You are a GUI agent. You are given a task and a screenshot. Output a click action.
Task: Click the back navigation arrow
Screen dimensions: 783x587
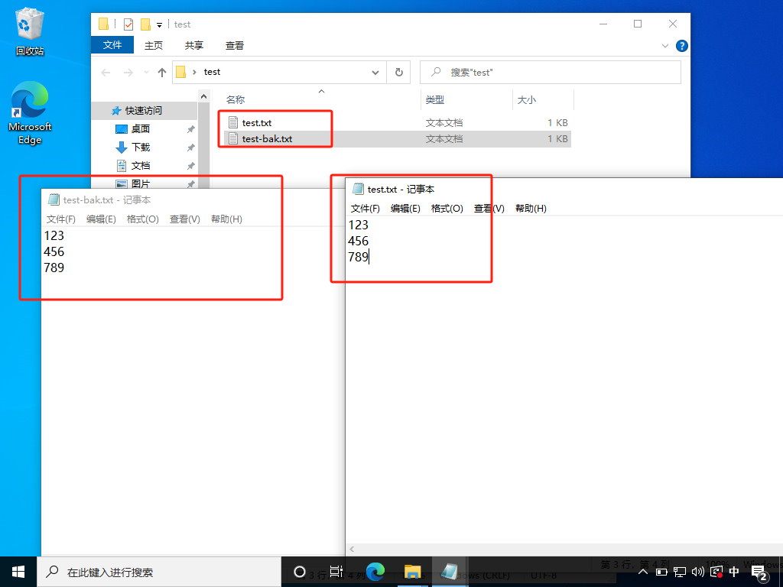click(106, 71)
